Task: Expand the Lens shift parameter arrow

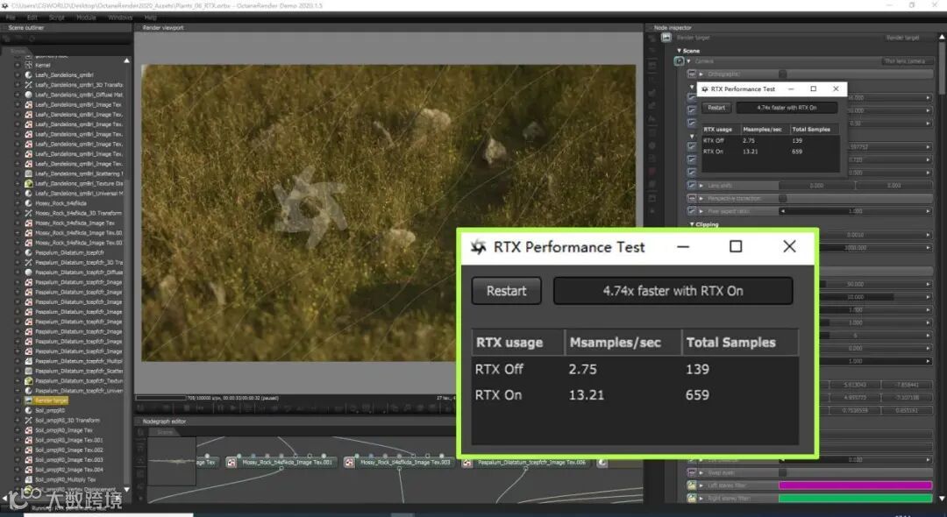Action: pyautogui.click(x=701, y=185)
